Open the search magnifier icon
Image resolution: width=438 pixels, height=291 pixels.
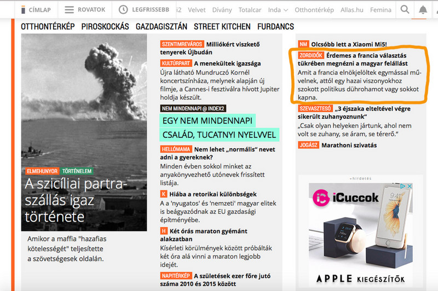click(405, 9)
